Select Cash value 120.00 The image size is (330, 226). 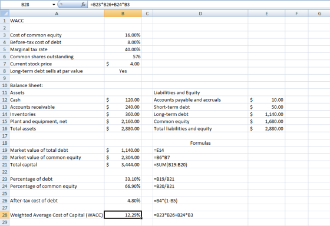coord(123,100)
